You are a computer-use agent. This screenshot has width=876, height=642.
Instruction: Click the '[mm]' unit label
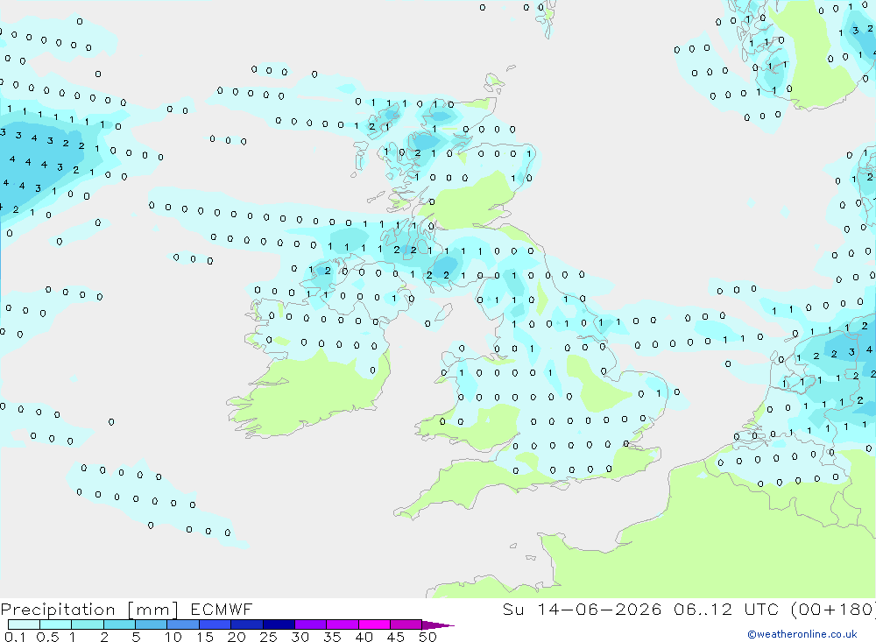[x=153, y=610]
